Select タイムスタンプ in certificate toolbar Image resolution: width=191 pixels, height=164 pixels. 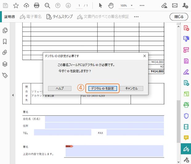coord(59,17)
